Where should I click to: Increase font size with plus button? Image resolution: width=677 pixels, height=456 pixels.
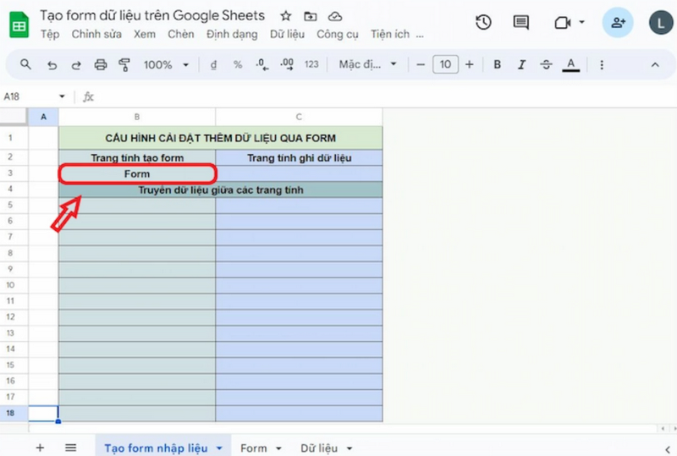click(x=470, y=65)
